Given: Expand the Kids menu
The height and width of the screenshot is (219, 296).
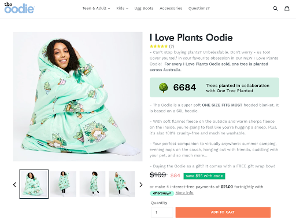Looking at the screenshot, I should click(122, 8).
